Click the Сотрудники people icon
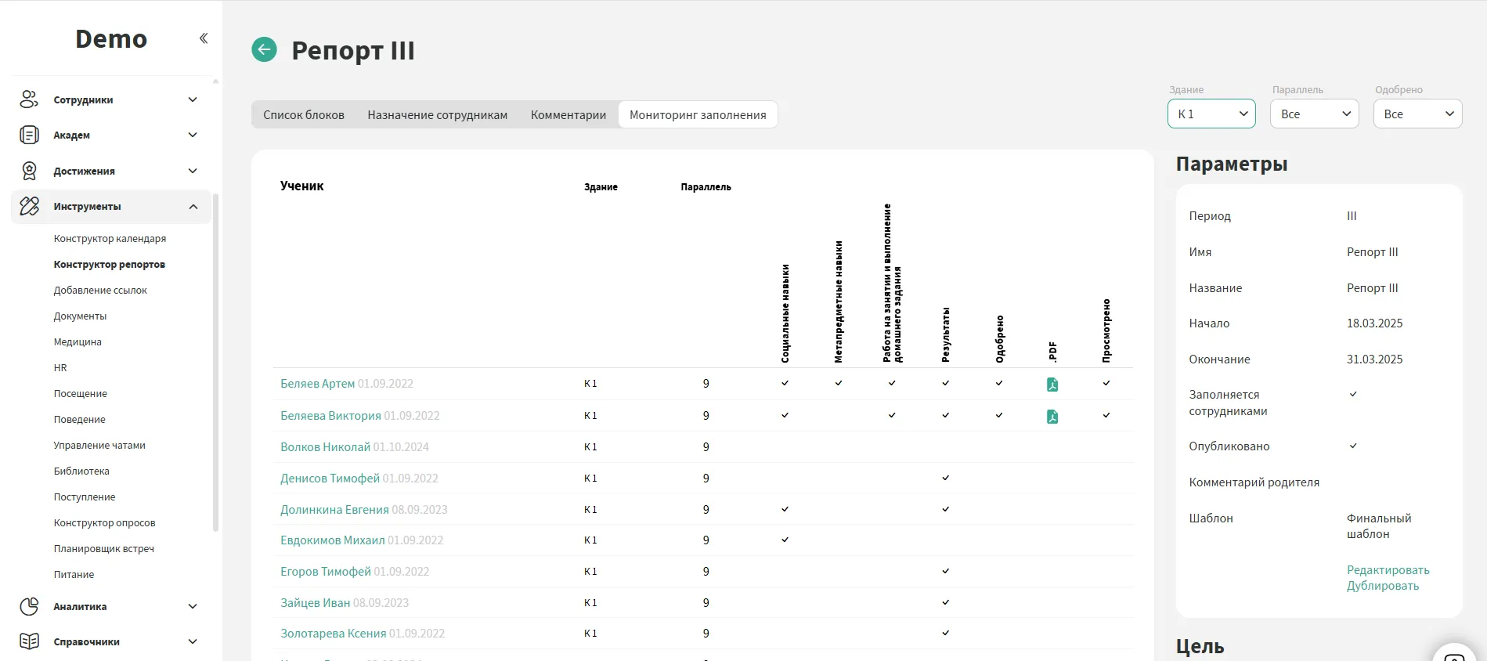 click(x=29, y=99)
